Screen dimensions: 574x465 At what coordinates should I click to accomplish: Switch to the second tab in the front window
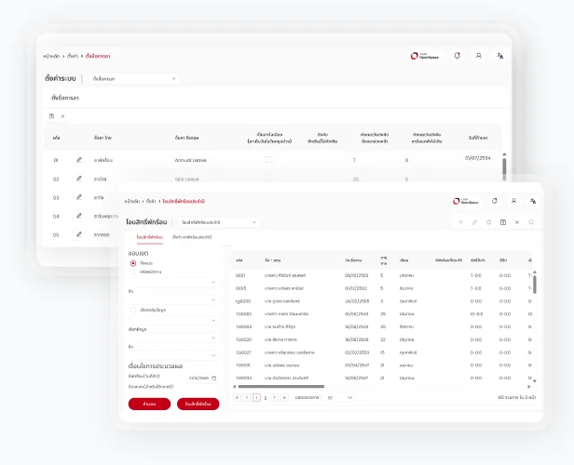pyautogui.click(x=192, y=237)
